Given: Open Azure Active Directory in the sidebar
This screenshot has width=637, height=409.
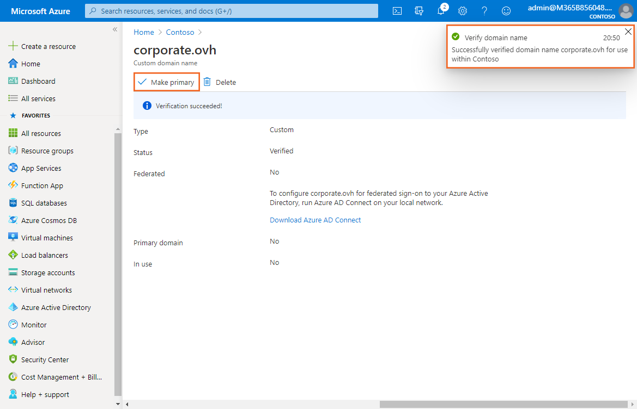Looking at the screenshot, I should pos(56,307).
